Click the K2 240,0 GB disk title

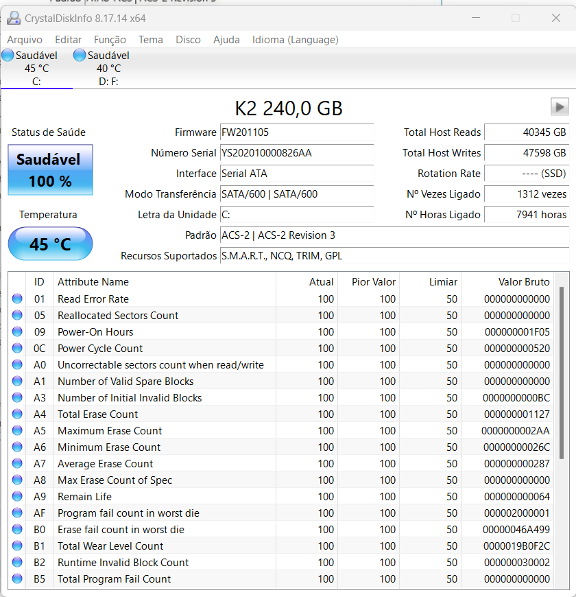click(x=289, y=108)
